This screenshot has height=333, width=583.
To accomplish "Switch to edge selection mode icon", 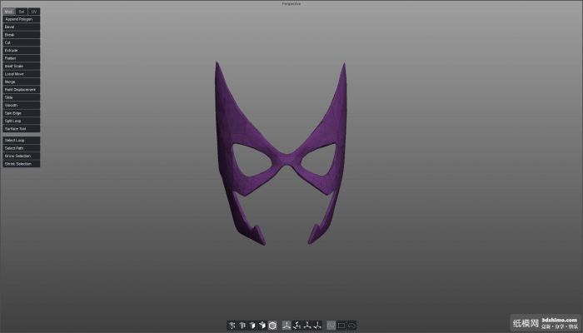I will click(242, 326).
